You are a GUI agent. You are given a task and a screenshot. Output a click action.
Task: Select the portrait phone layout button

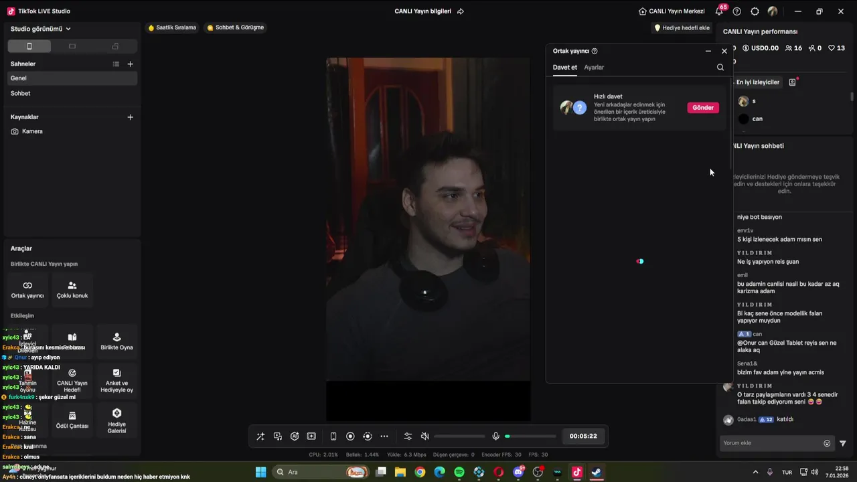click(29, 46)
